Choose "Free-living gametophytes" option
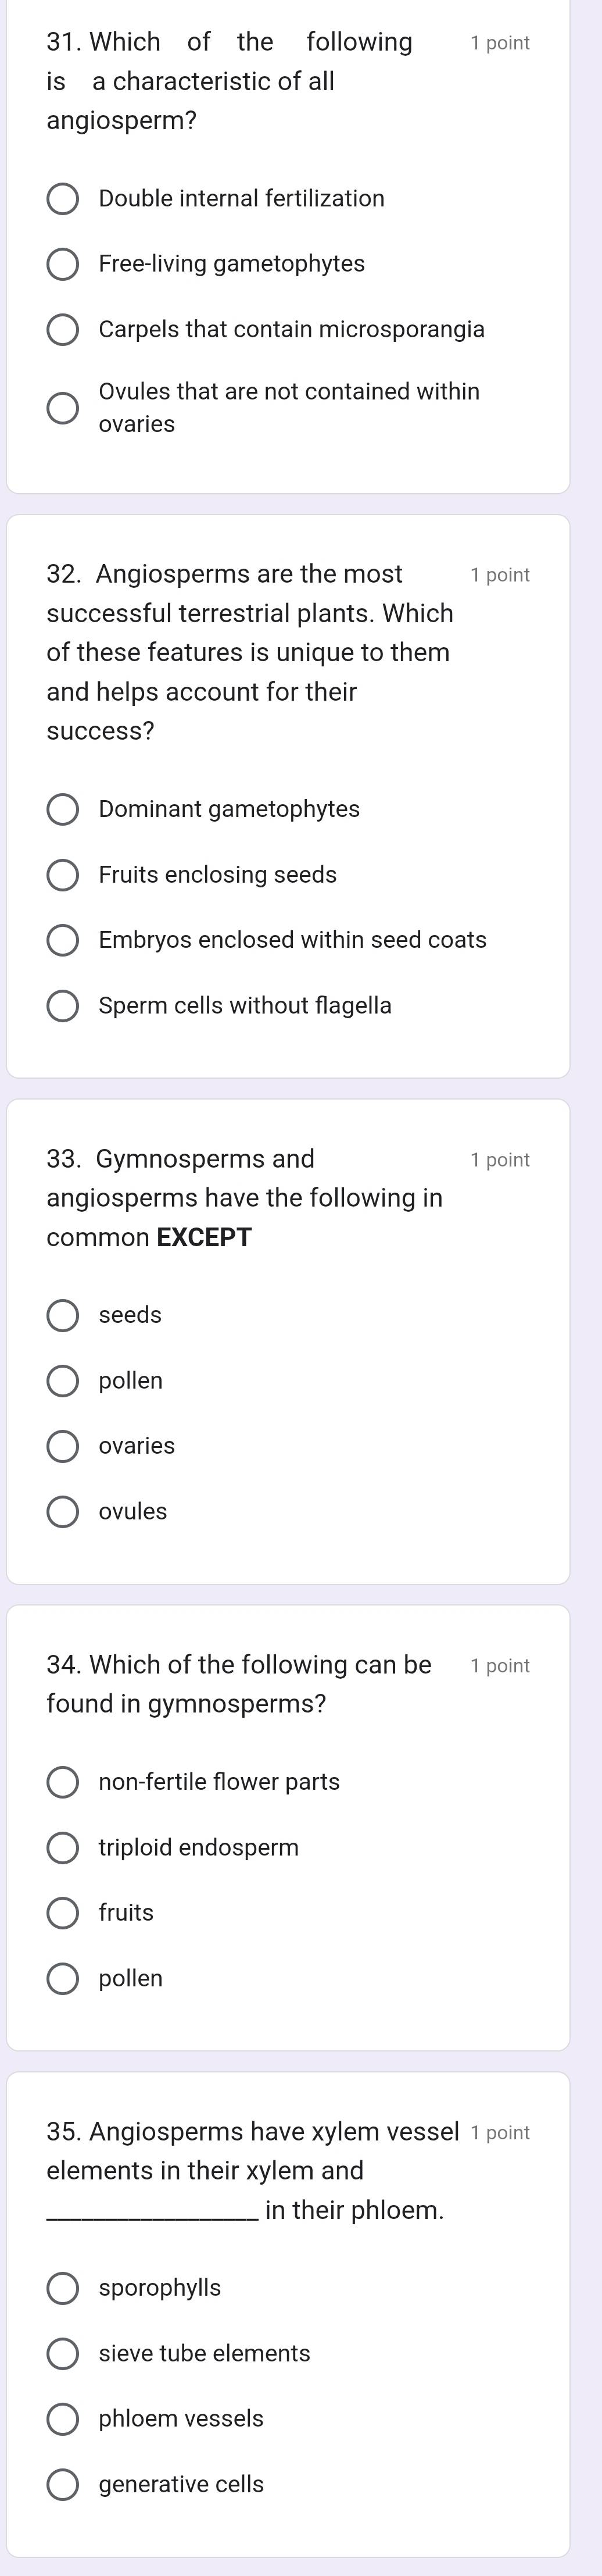Image resolution: width=602 pixels, height=2576 pixels. click(64, 264)
